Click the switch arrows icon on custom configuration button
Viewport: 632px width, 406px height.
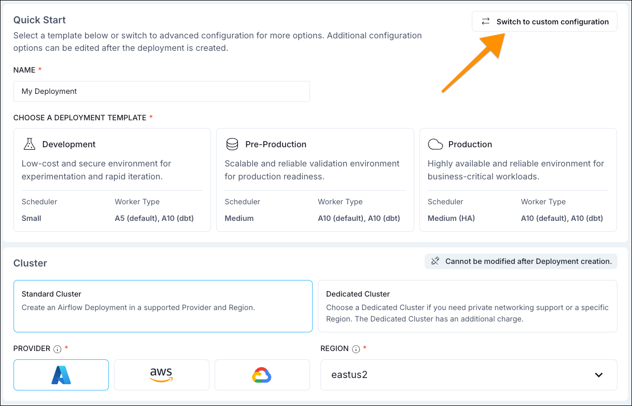485,21
